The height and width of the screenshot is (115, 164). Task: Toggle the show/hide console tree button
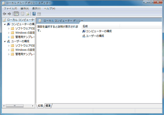[16, 14]
